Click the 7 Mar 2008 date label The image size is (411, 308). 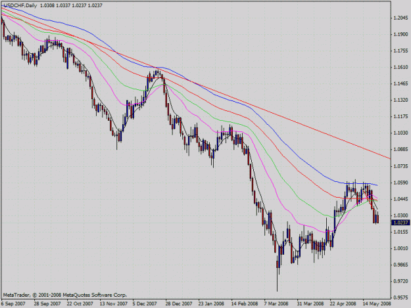276,304
